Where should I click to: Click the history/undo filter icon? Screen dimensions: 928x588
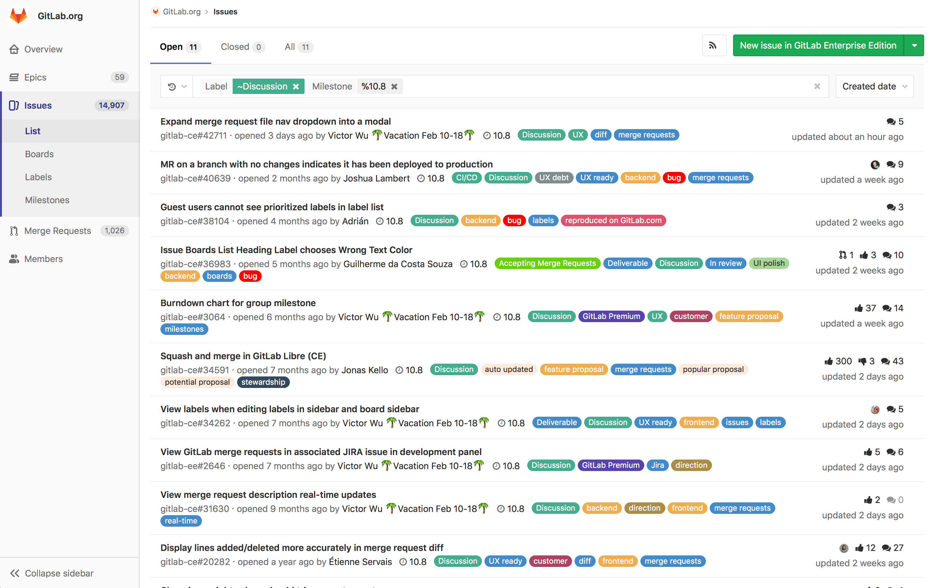tap(171, 87)
